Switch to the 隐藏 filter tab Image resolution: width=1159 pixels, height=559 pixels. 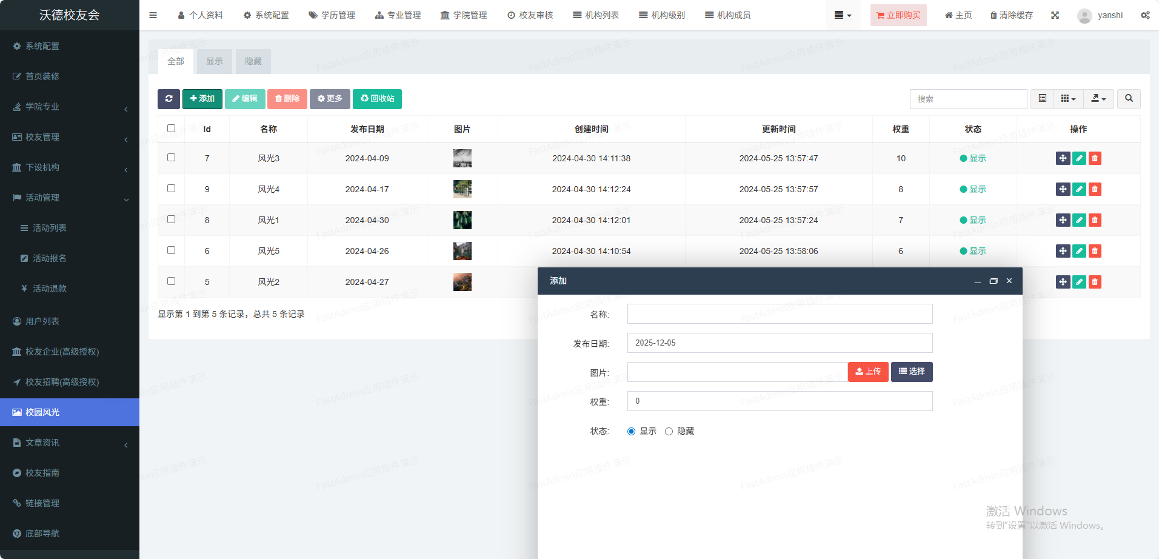253,61
